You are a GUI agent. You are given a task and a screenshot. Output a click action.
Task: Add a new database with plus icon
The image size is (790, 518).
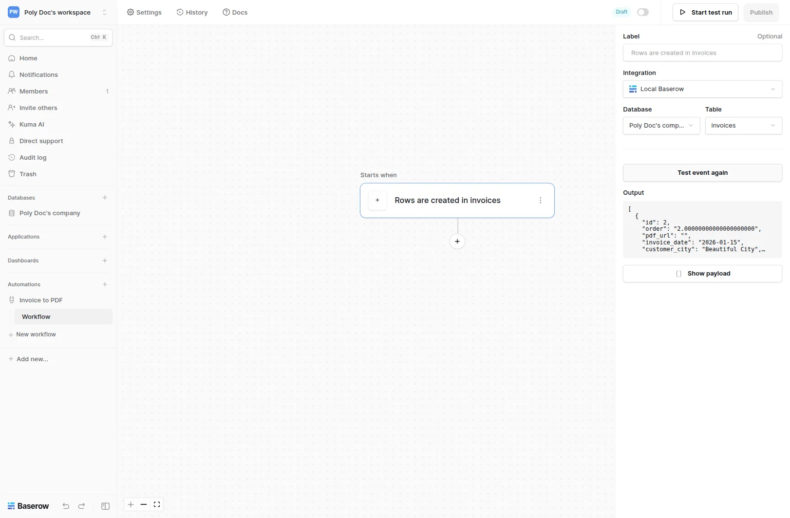(105, 198)
